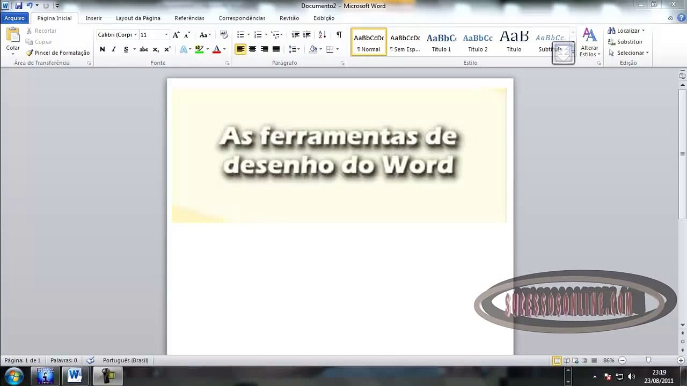The image size is (687, 386).
Task: Toggle show paragraph marks ¶
Action: point(339,35)
